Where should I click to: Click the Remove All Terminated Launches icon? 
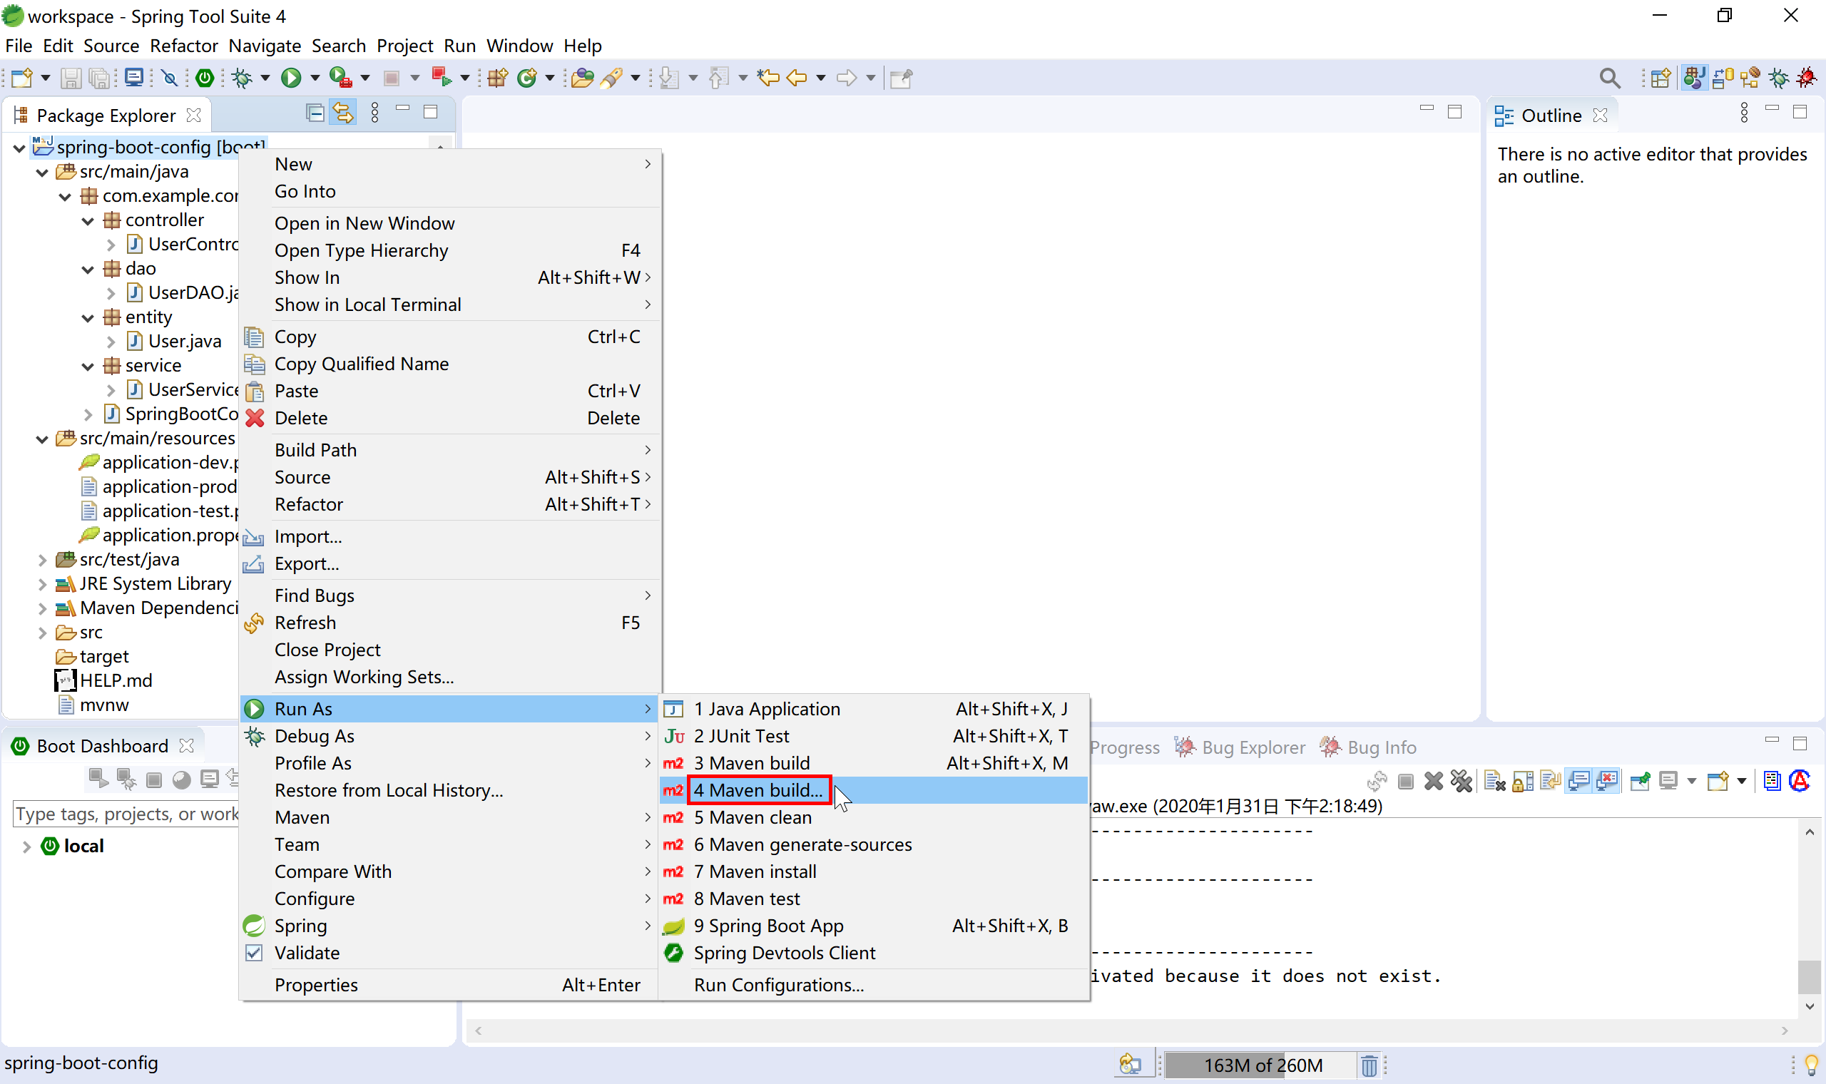(1461, 782)
